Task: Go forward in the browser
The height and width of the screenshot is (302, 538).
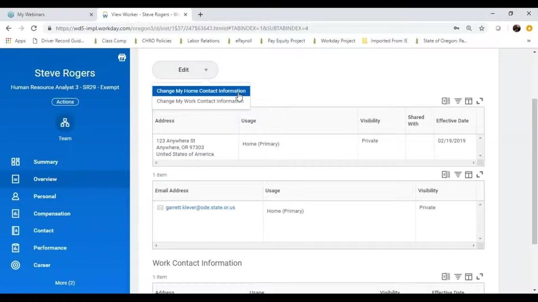Action: [21, 28]
